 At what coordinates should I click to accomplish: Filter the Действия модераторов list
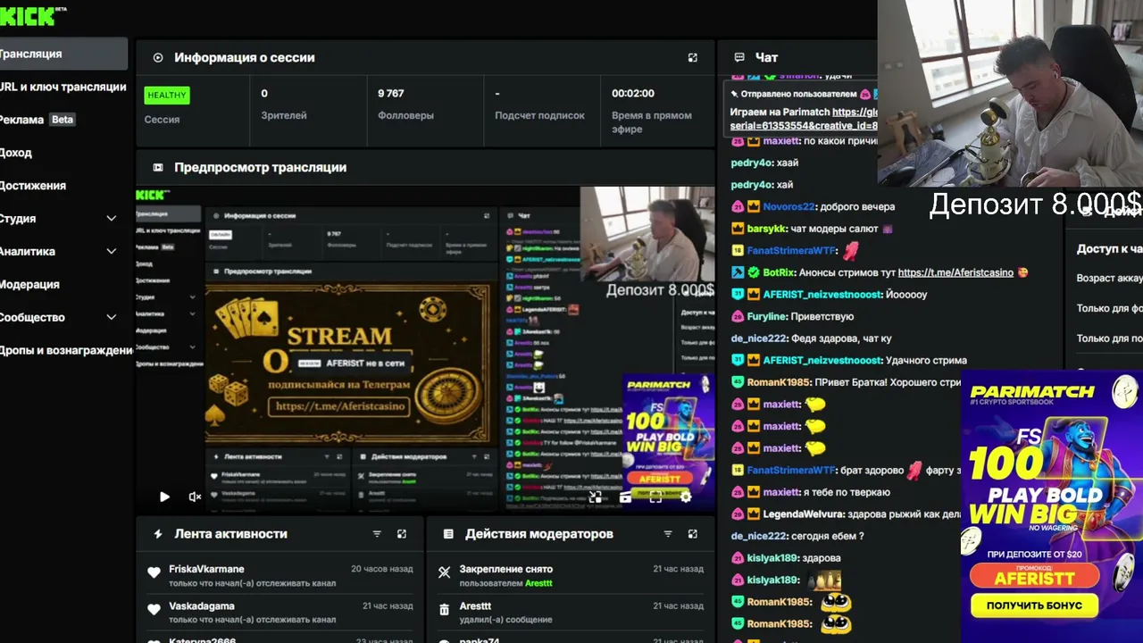(668, 534)
